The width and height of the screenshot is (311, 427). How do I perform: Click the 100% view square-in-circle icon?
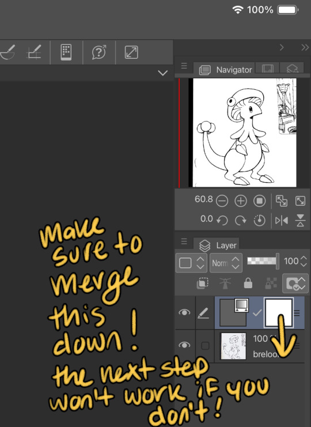260,201
